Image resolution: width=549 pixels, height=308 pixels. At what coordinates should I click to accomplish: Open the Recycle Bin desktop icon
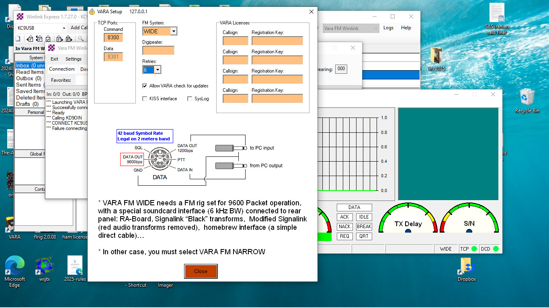527,98
